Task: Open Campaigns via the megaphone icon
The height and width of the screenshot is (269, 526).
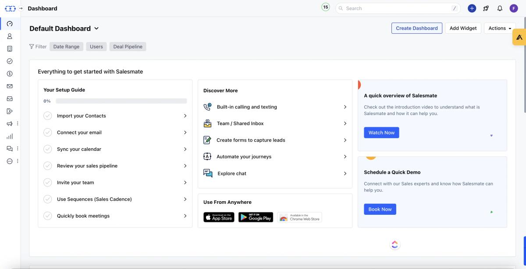Action: 10,124
